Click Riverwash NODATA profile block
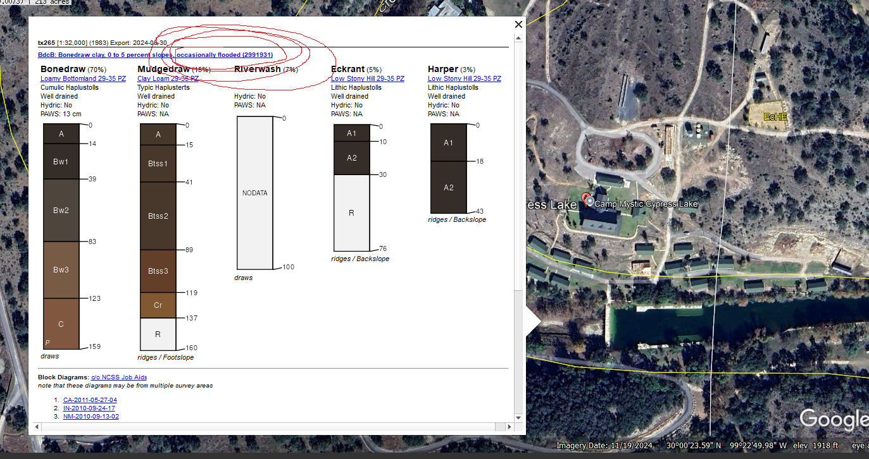Viewport: 869px width, 459px height. [x=255, y=193]
